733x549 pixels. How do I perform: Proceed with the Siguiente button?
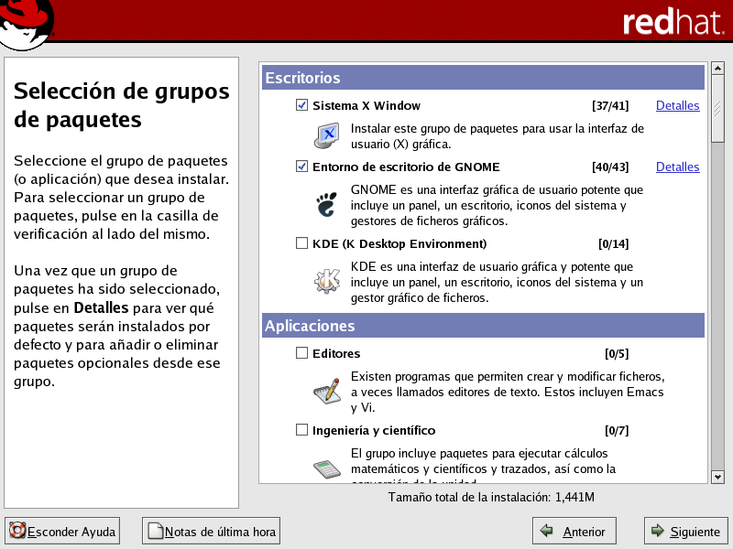coord(686,531)
